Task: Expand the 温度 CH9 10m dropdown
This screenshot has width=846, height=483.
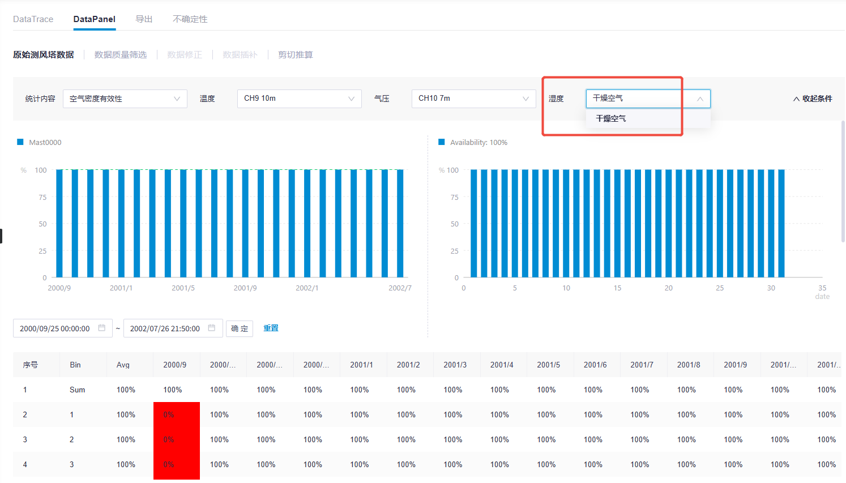Action: click(x=299, y=99)
